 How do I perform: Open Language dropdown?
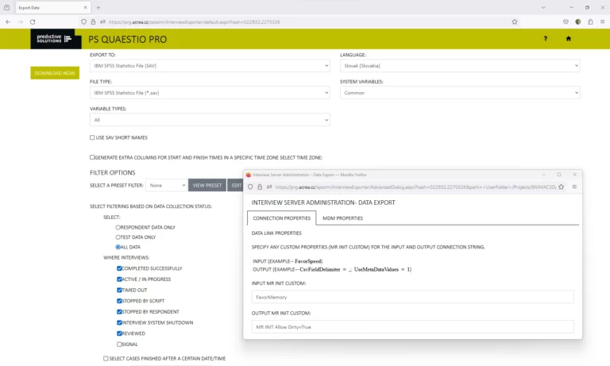pyautogui.click(x=460, y=66)
